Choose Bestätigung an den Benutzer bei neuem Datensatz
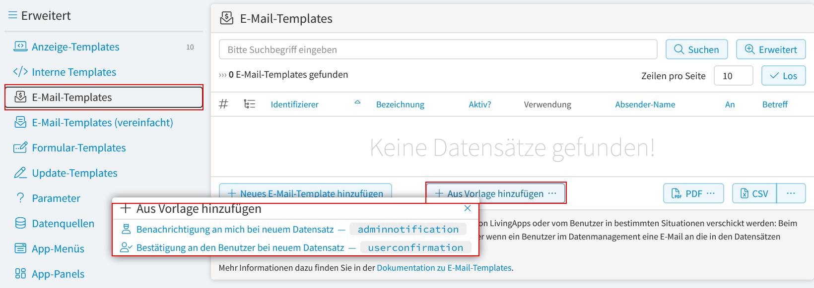The height and width of the screenshot is (288, 814). pos(240,247)
